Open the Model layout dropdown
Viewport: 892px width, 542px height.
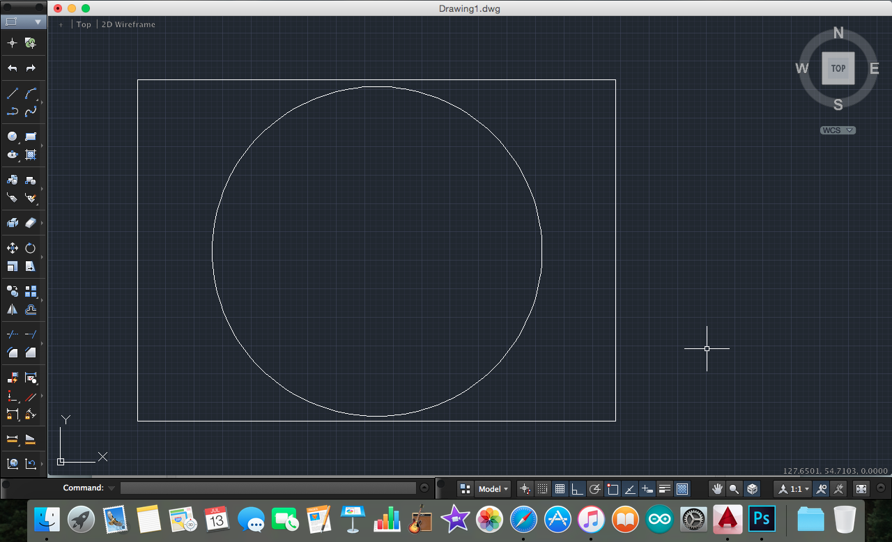(493, 489)
